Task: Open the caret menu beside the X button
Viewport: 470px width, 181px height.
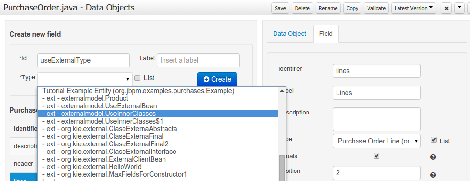Action: pos(460,9)
